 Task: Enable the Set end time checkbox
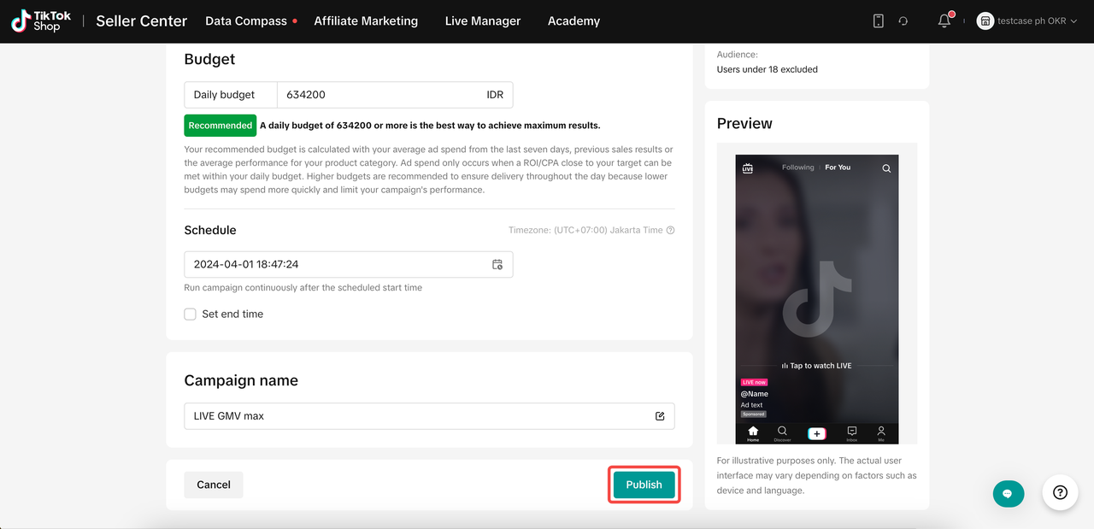pyautogui.click(x=191, y=314)
